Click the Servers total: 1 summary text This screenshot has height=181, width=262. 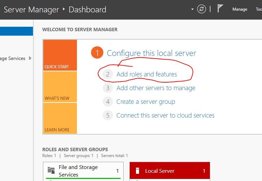click(114, 156)
